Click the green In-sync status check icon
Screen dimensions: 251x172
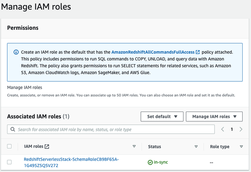tap(150, 162)
